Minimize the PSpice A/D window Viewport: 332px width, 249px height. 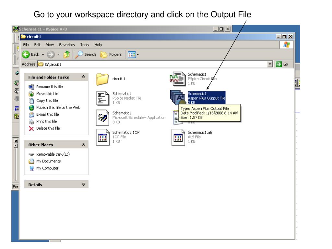click(x=216, y=29)
